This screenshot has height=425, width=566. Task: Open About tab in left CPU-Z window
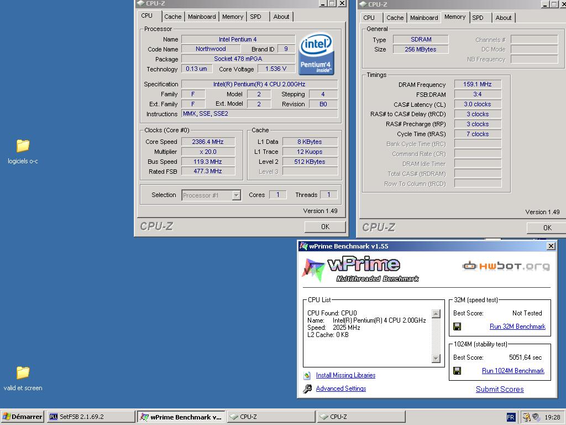[x=281, y=17]
